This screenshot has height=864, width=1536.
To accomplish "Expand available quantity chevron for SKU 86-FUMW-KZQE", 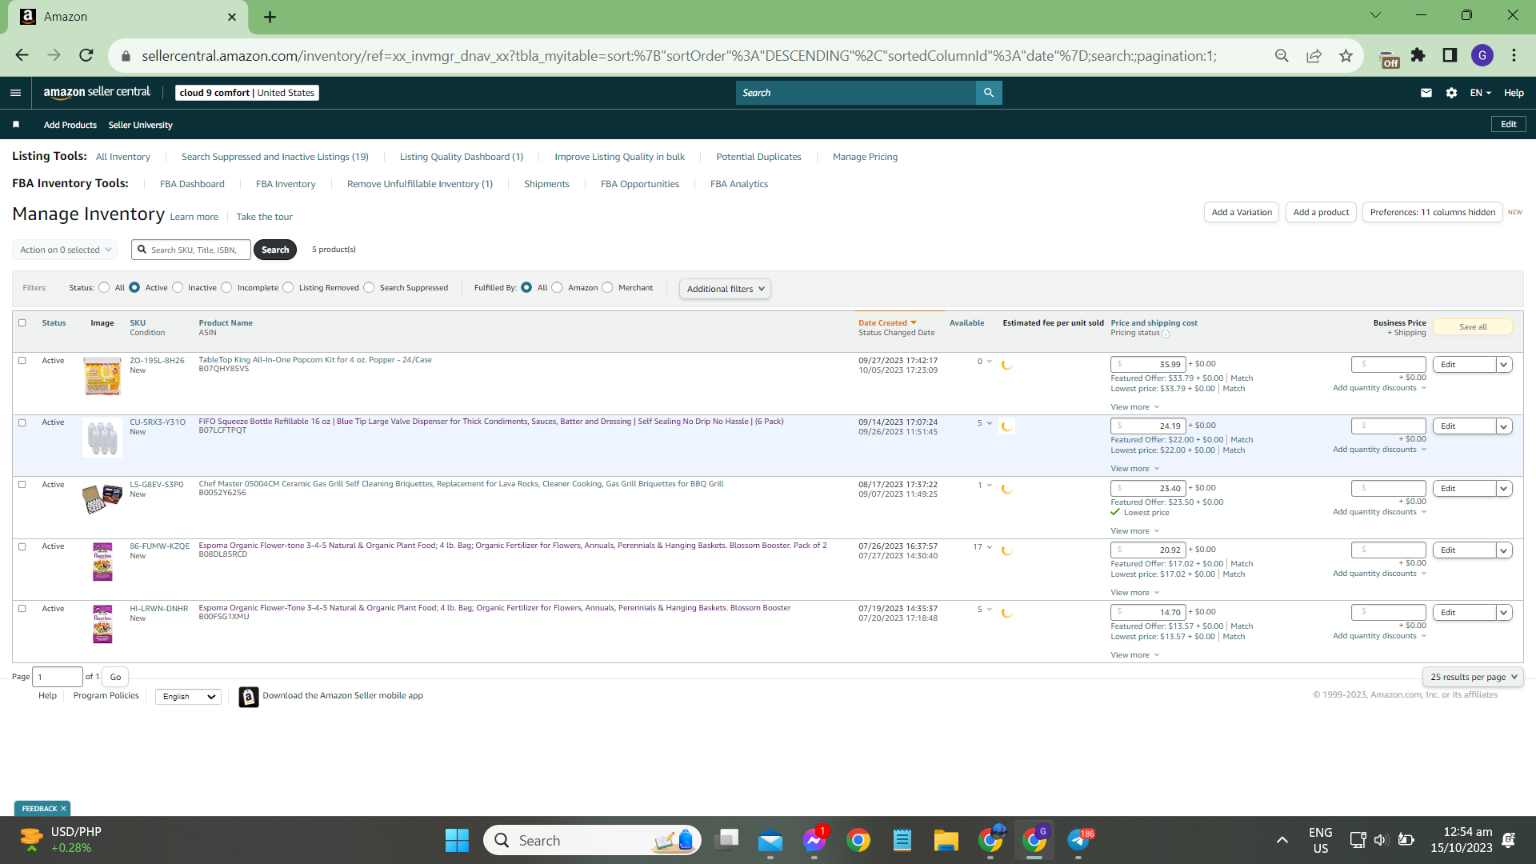I will [x=990, y=547].
